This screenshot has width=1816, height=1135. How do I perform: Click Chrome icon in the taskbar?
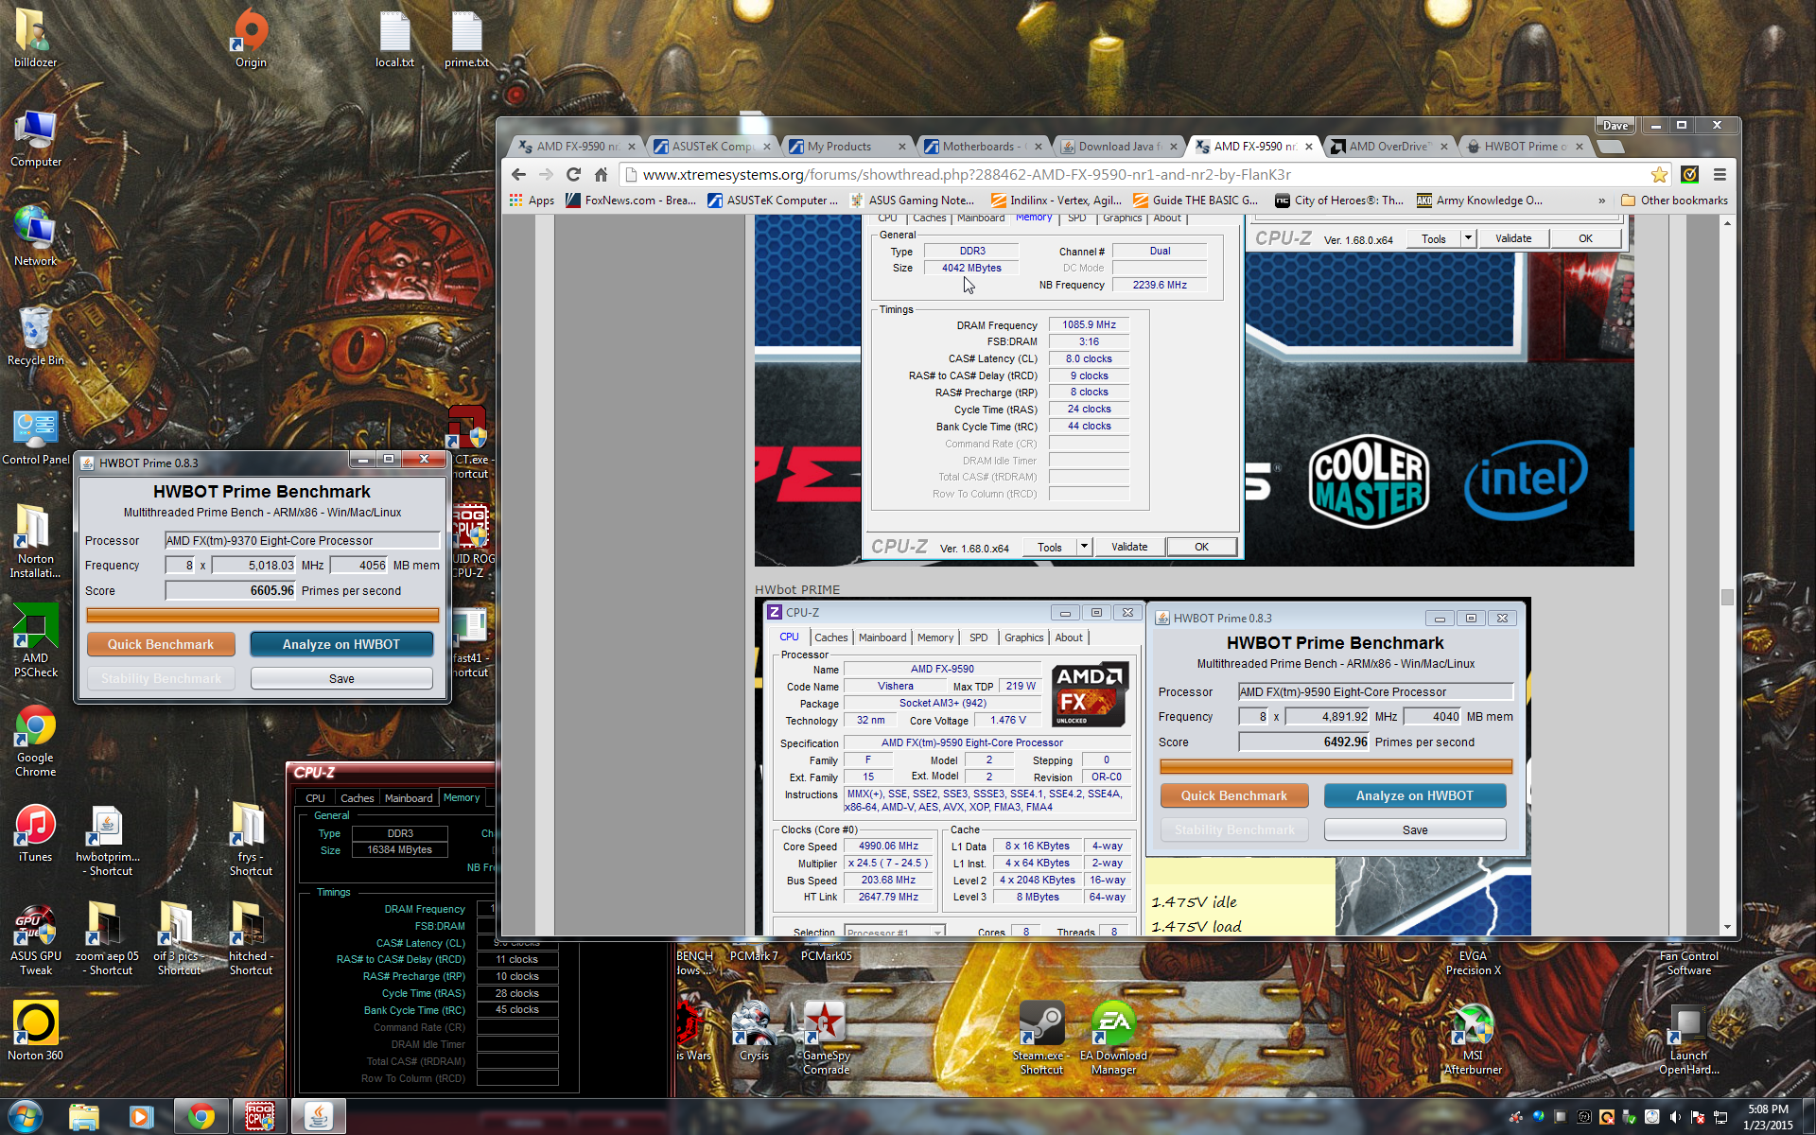[x=201, y=1117]
